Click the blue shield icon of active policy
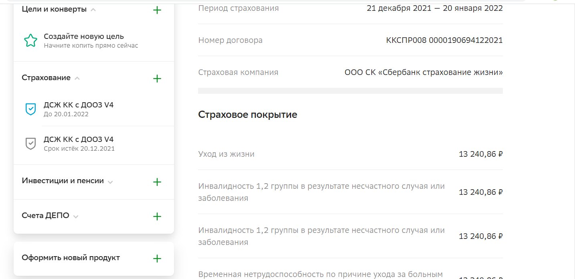The image size is (575, 279). click(x=30, y=109)
